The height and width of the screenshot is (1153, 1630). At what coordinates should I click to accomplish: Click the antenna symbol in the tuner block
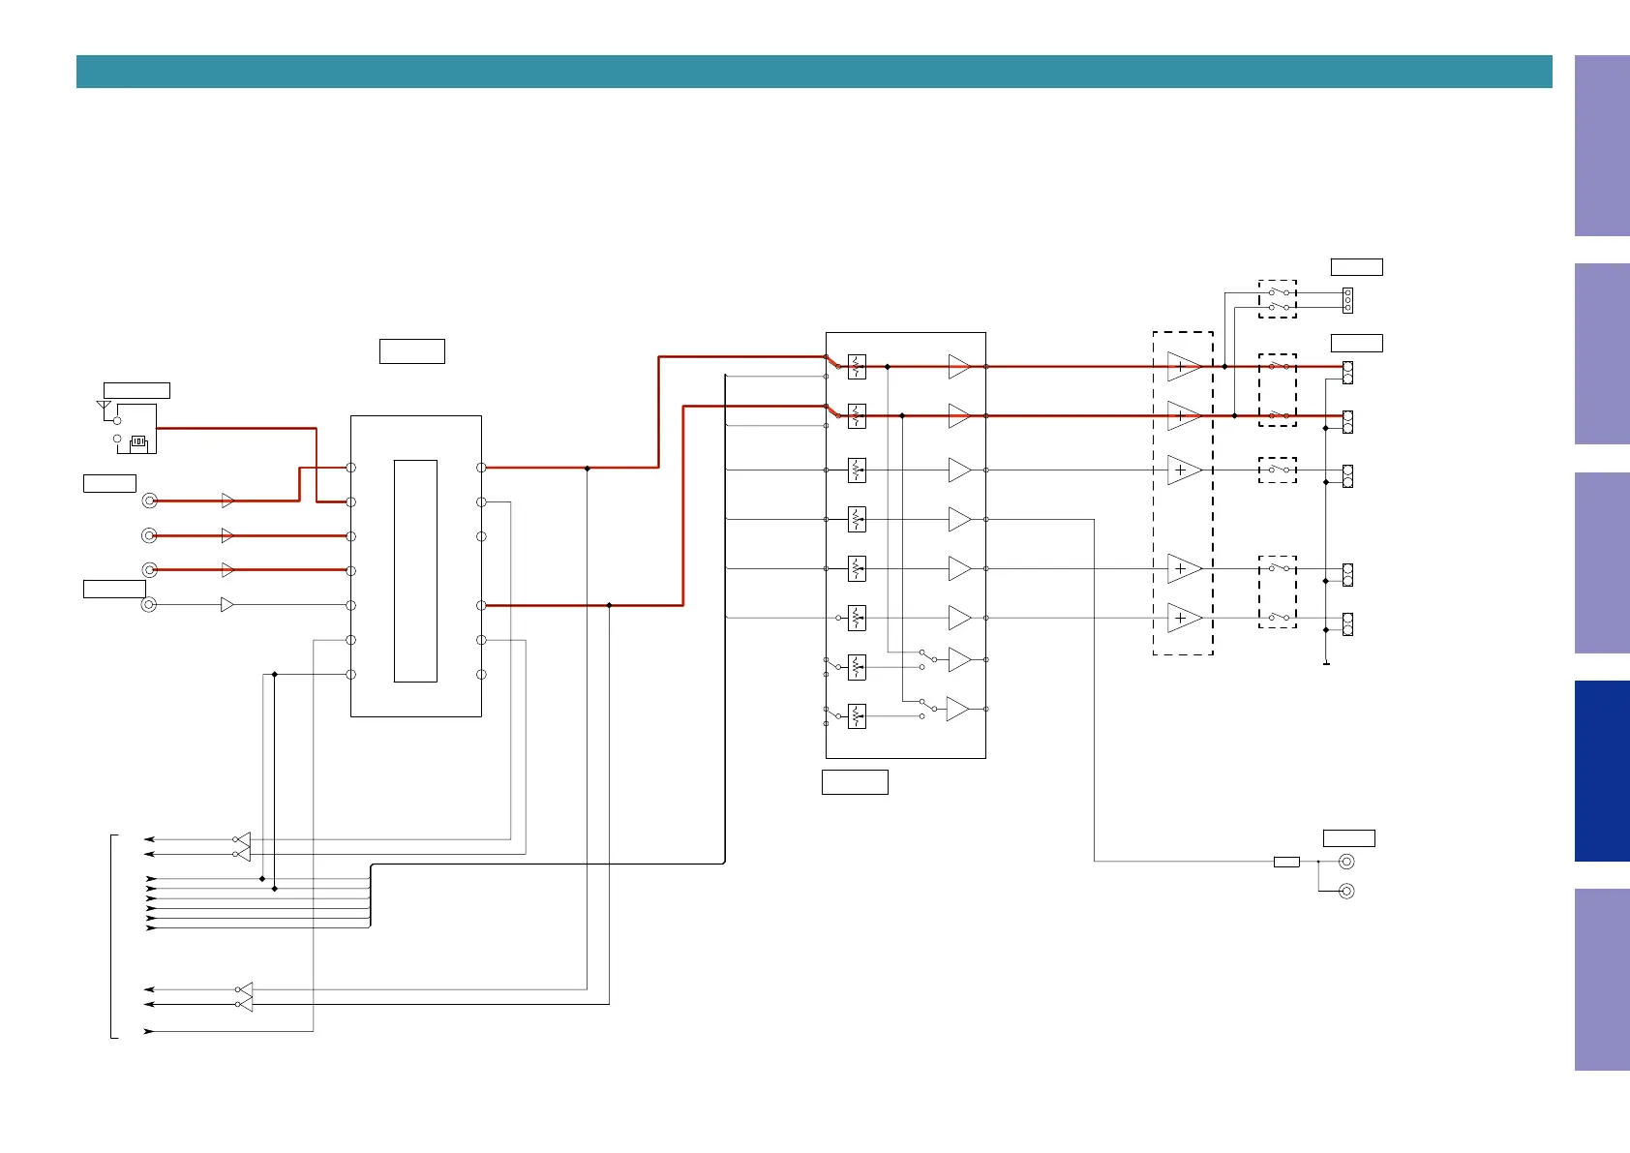tap(104, 406)
